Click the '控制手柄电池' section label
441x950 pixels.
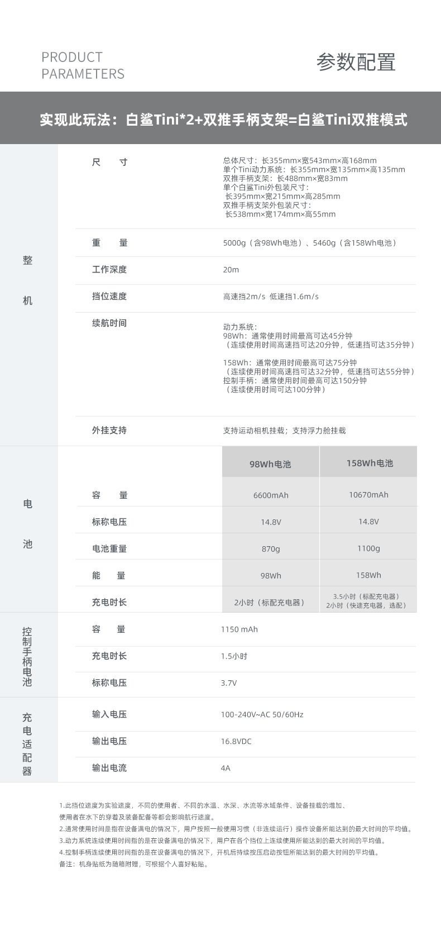[27, 656]
